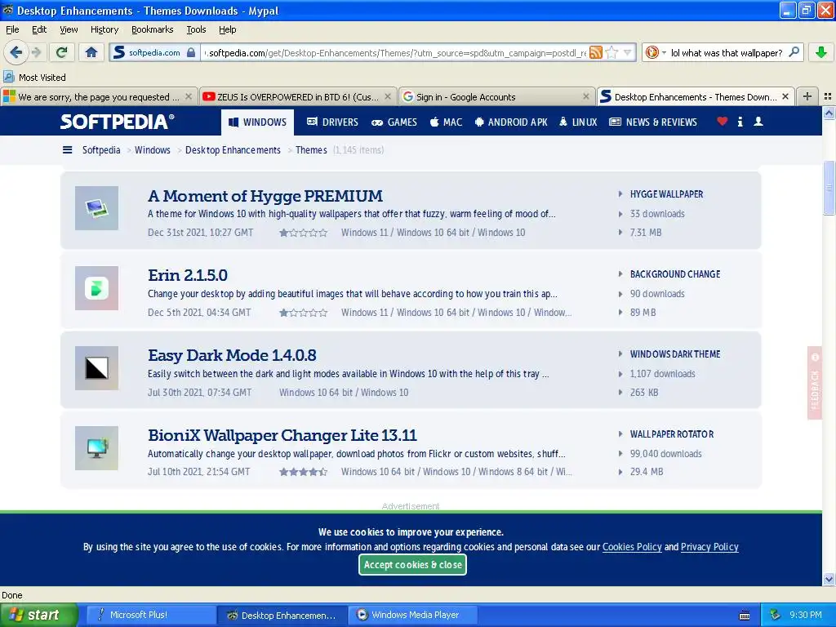
Task: Close the ZEUS Is OVERPOWERED tab
Action: coord(388,96)
